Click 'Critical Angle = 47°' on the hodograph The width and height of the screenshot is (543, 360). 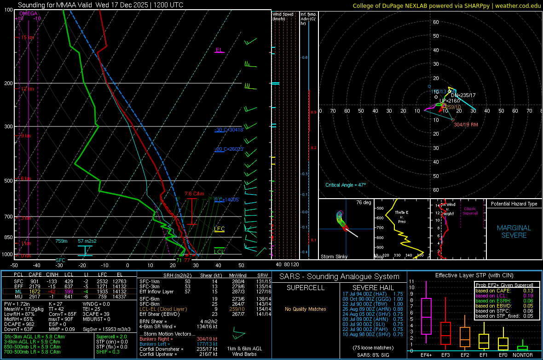tap(346, 185)
